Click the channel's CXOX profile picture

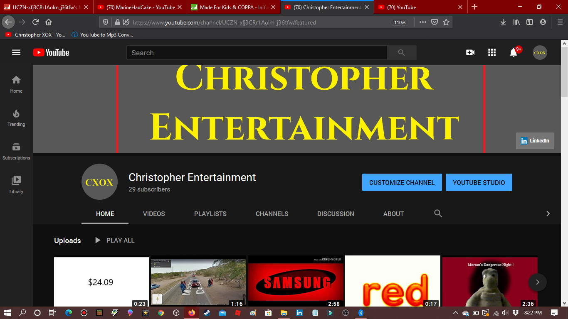click(x=99, y=182)
